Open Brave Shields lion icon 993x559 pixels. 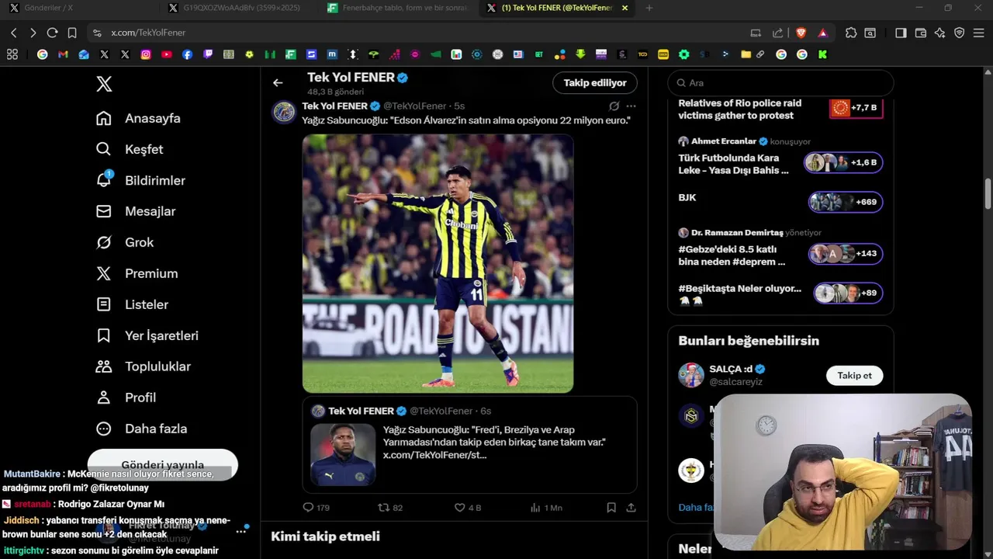click(801, 33)
